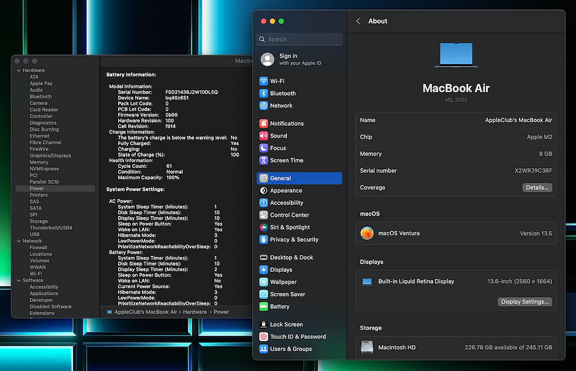This screenshot has width=576, height=371.
Task: Select the Network globe icon
Action: [x=263, y=106]
